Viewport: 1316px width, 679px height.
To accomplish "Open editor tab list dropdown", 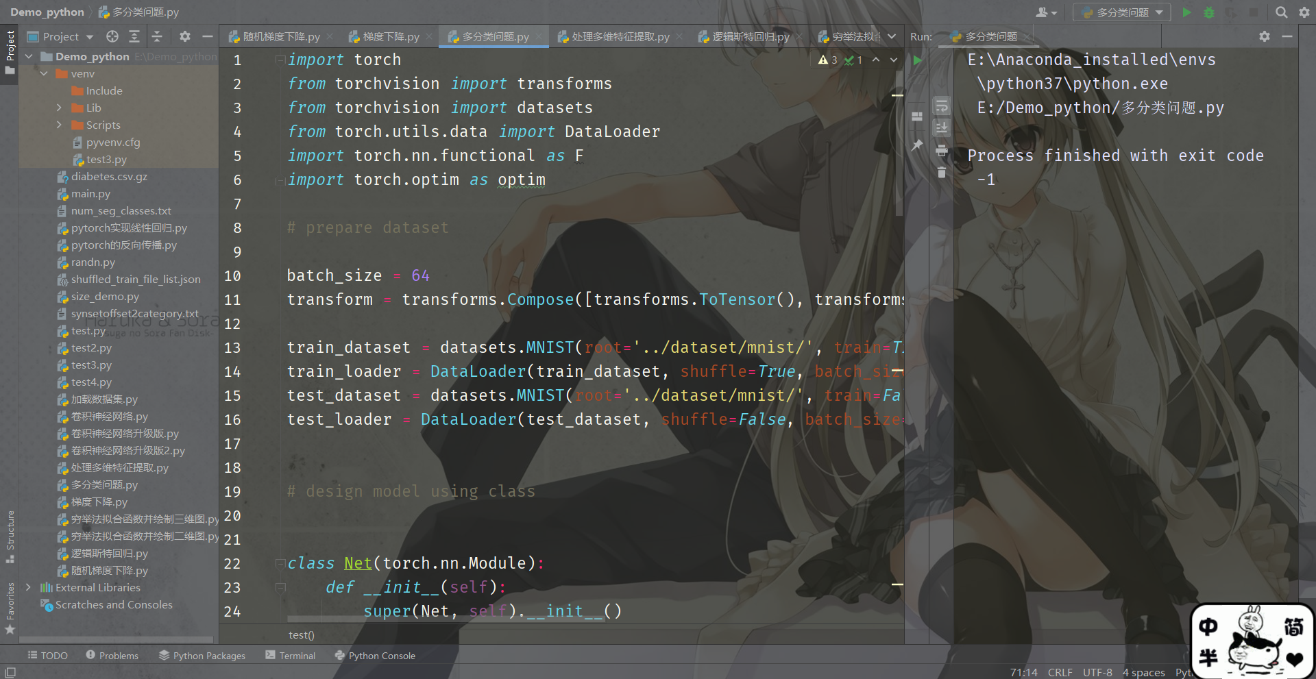I will click(892, 36).
